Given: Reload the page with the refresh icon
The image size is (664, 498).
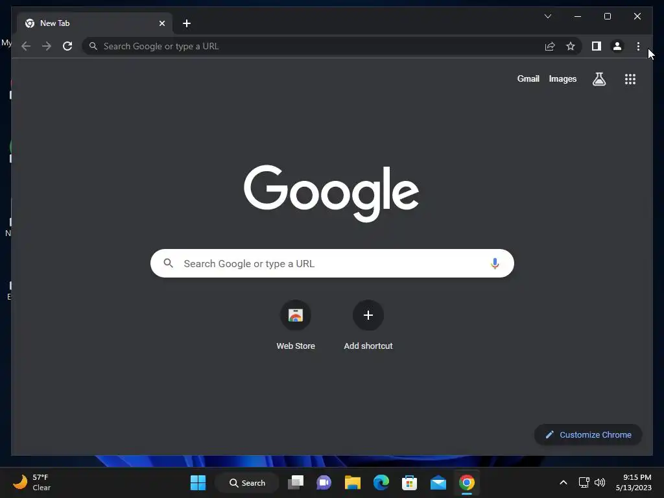Looking at the screenshot, I should click(67, 46).
